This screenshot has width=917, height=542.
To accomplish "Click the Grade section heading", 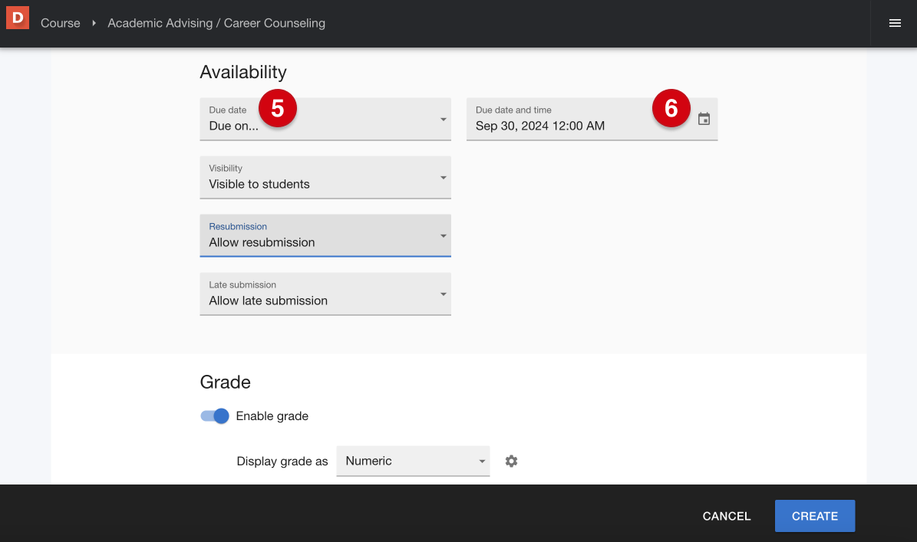I will (225, 382).
